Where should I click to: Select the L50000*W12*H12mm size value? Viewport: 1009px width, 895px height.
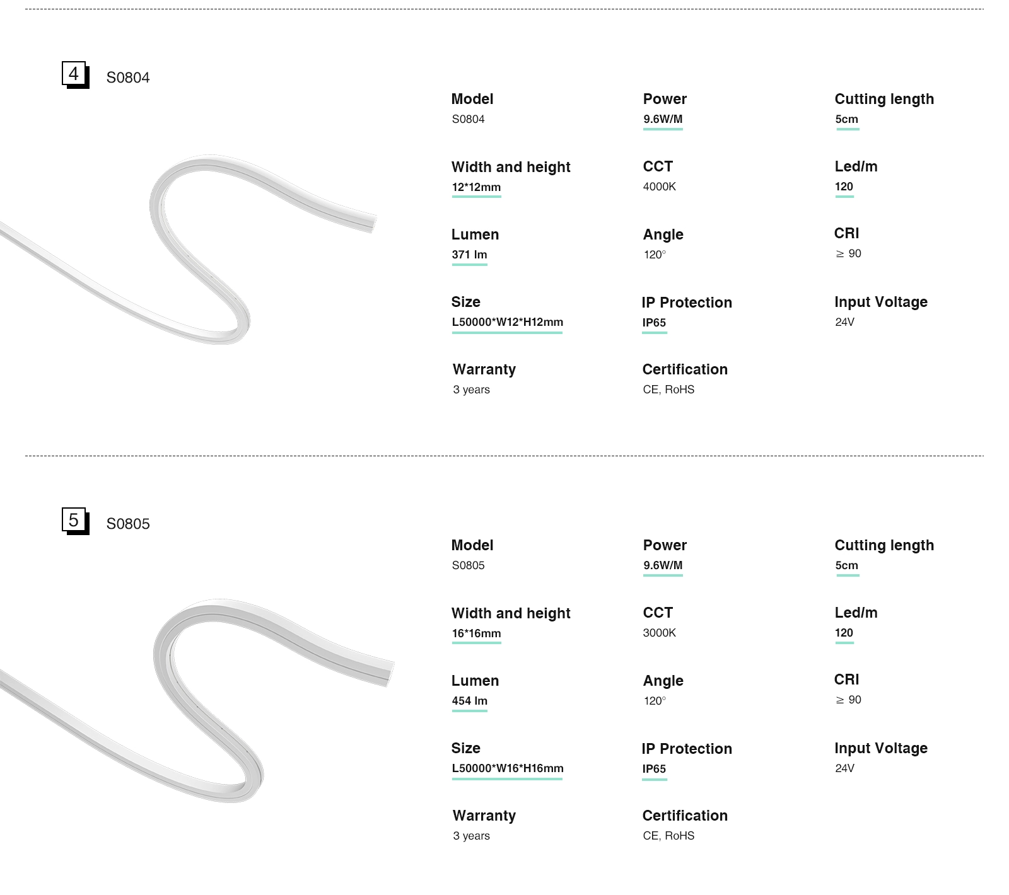(507, 322)
